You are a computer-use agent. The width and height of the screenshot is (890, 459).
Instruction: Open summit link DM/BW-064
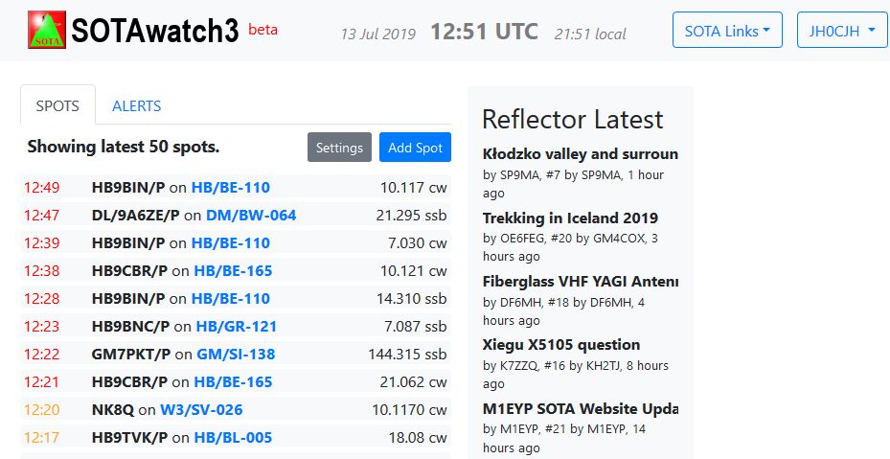pyautogui.click(x=251, y=216)
